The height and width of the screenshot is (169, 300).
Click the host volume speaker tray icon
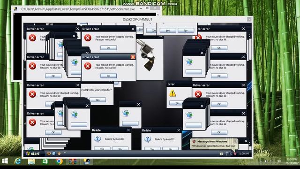(266, 161)
